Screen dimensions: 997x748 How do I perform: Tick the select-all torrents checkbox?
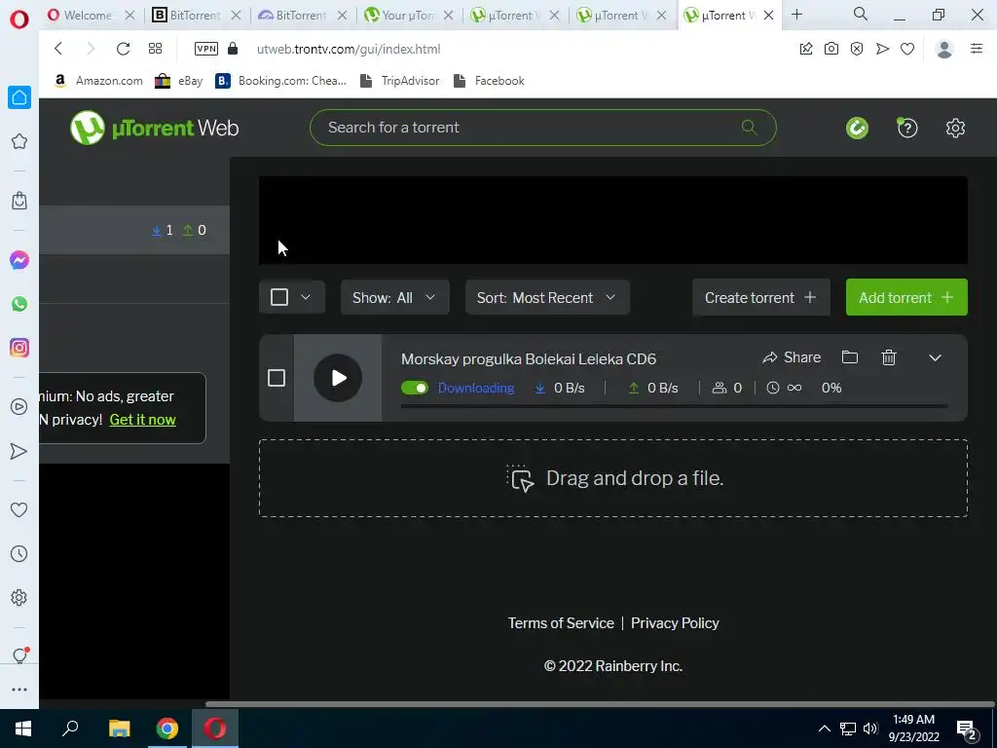coord(279,297)
